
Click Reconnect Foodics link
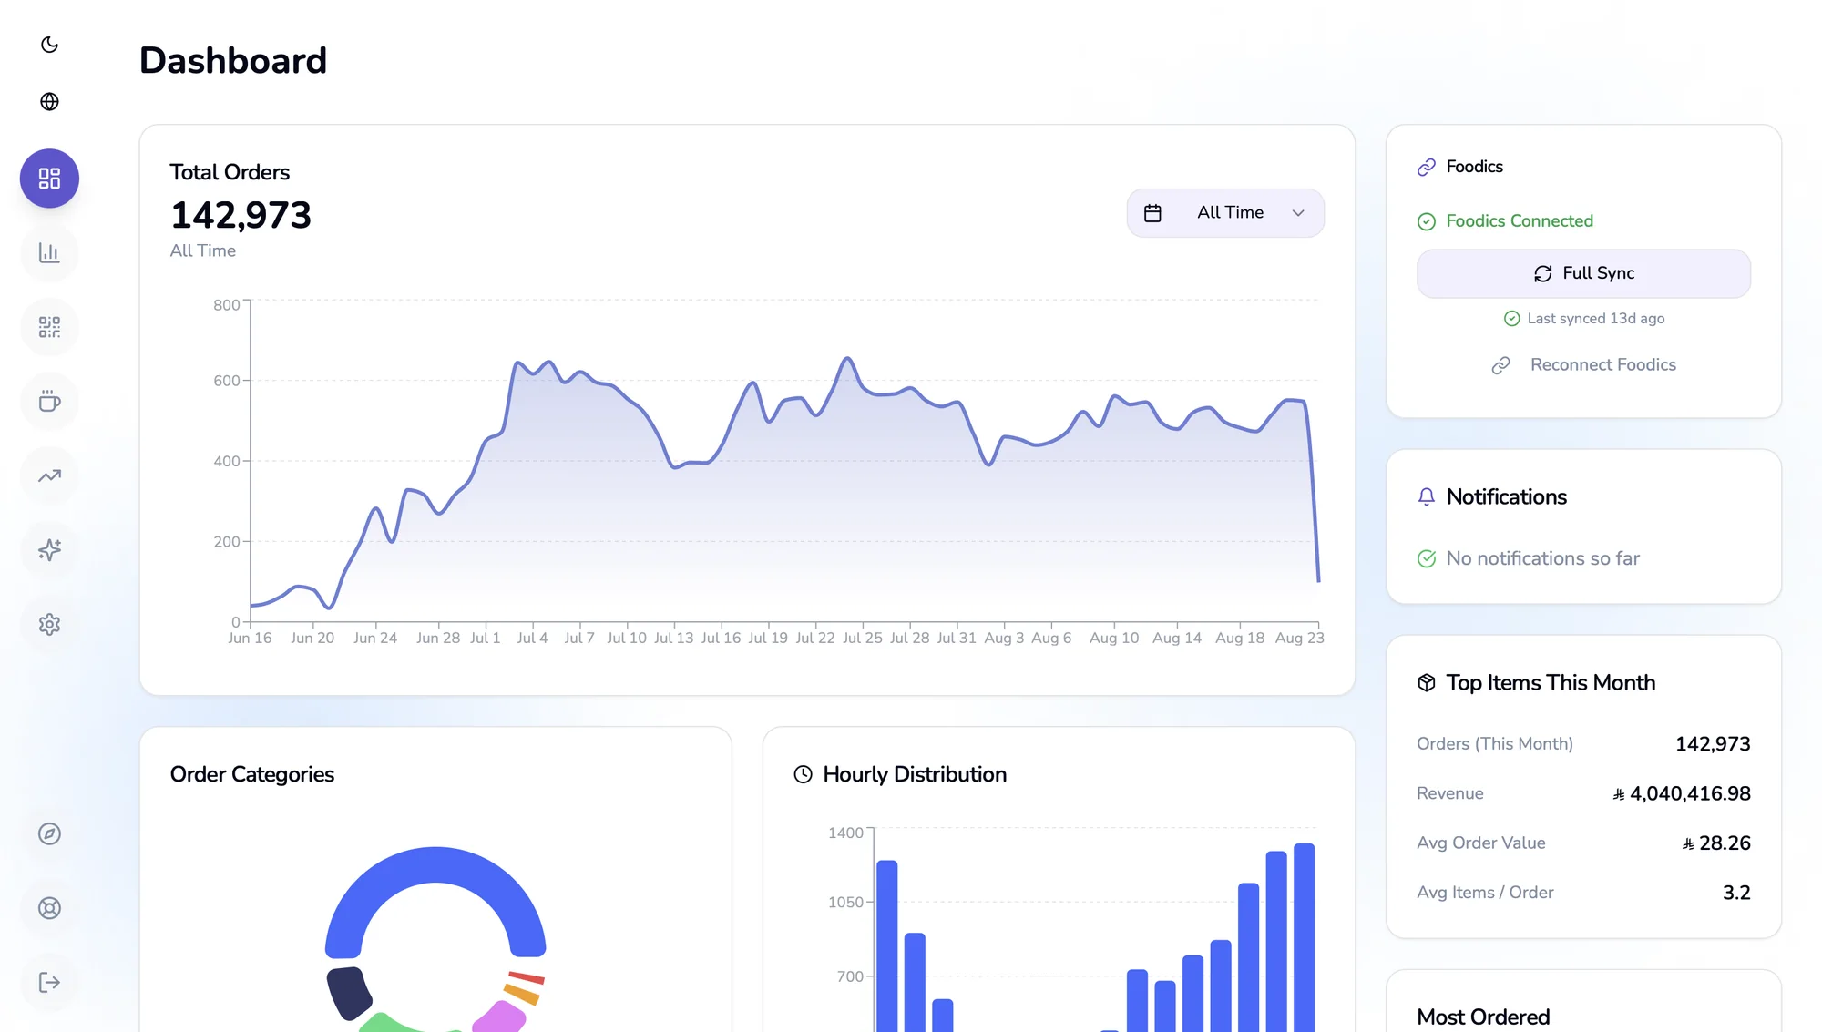(x=1583, y=365)
